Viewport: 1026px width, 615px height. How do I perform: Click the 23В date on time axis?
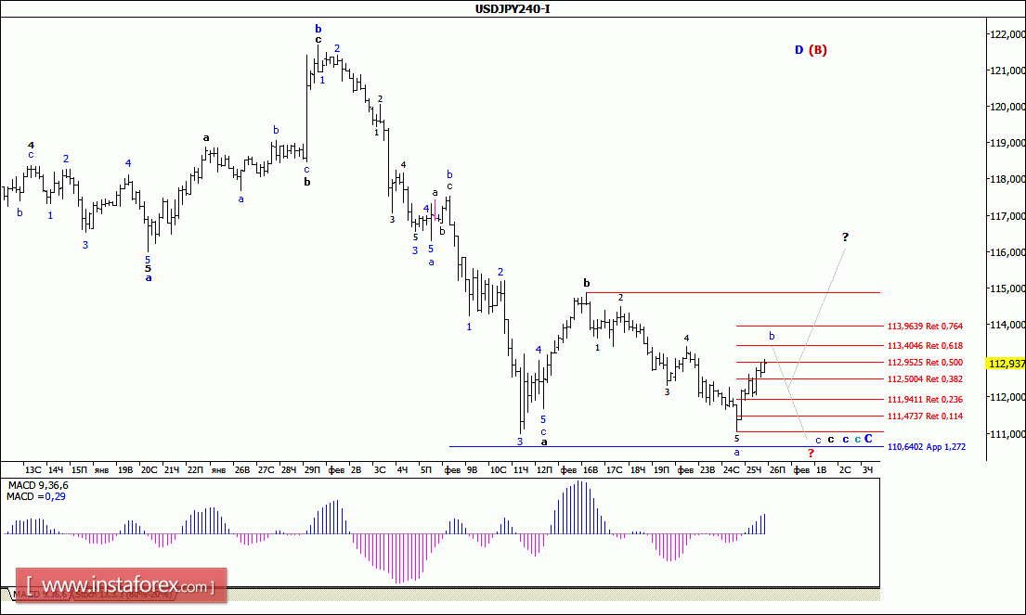708,469
